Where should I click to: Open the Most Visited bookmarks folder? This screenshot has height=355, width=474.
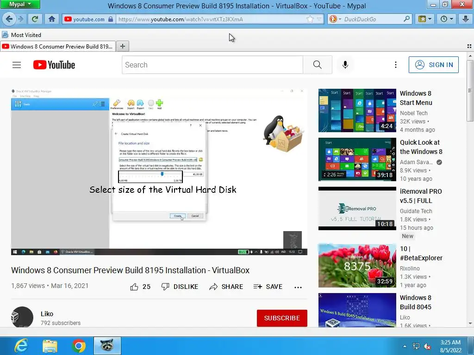(x=21, y=35)
